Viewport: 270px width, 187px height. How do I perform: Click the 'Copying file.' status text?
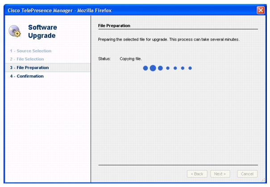pyautogui.click(x=131, y=59)
